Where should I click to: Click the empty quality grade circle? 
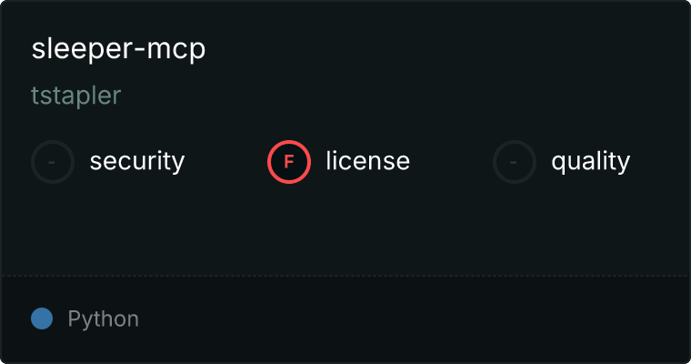515,162
